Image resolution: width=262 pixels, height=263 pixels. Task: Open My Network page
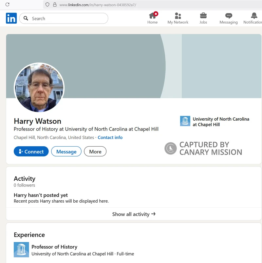coord(178,18)
